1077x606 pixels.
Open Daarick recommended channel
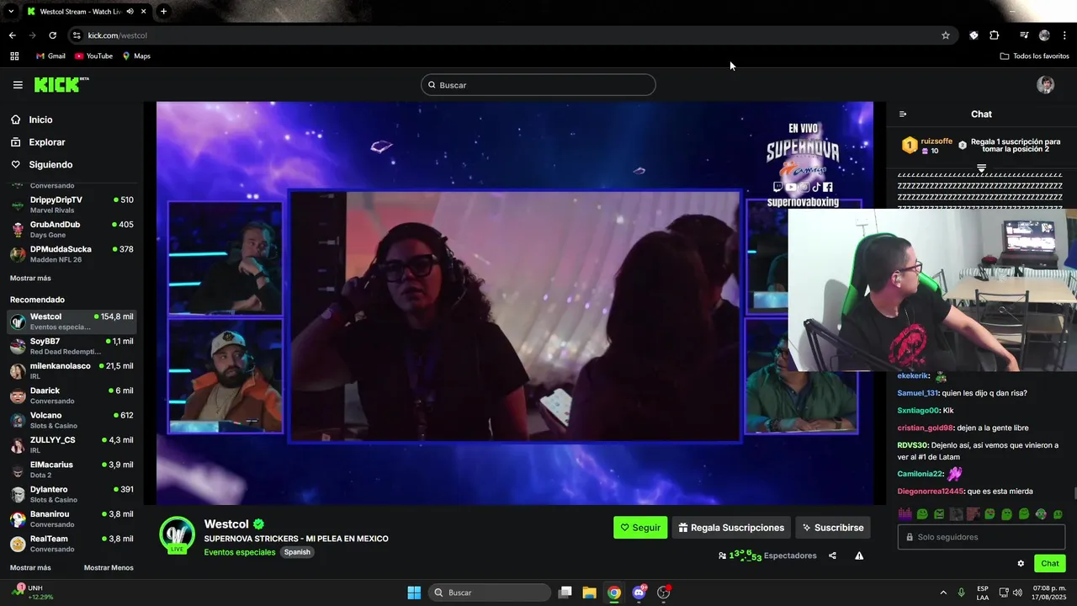72,396
